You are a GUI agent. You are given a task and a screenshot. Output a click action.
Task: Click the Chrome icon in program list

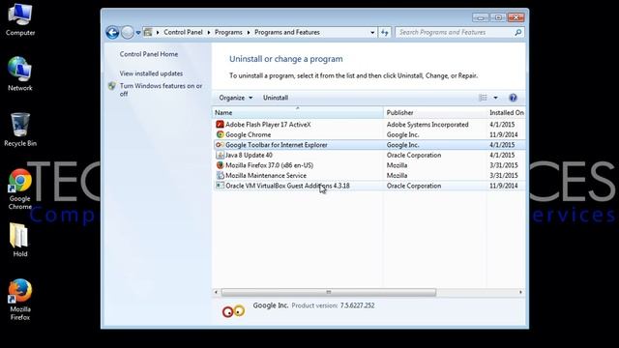tap(220, 134)
